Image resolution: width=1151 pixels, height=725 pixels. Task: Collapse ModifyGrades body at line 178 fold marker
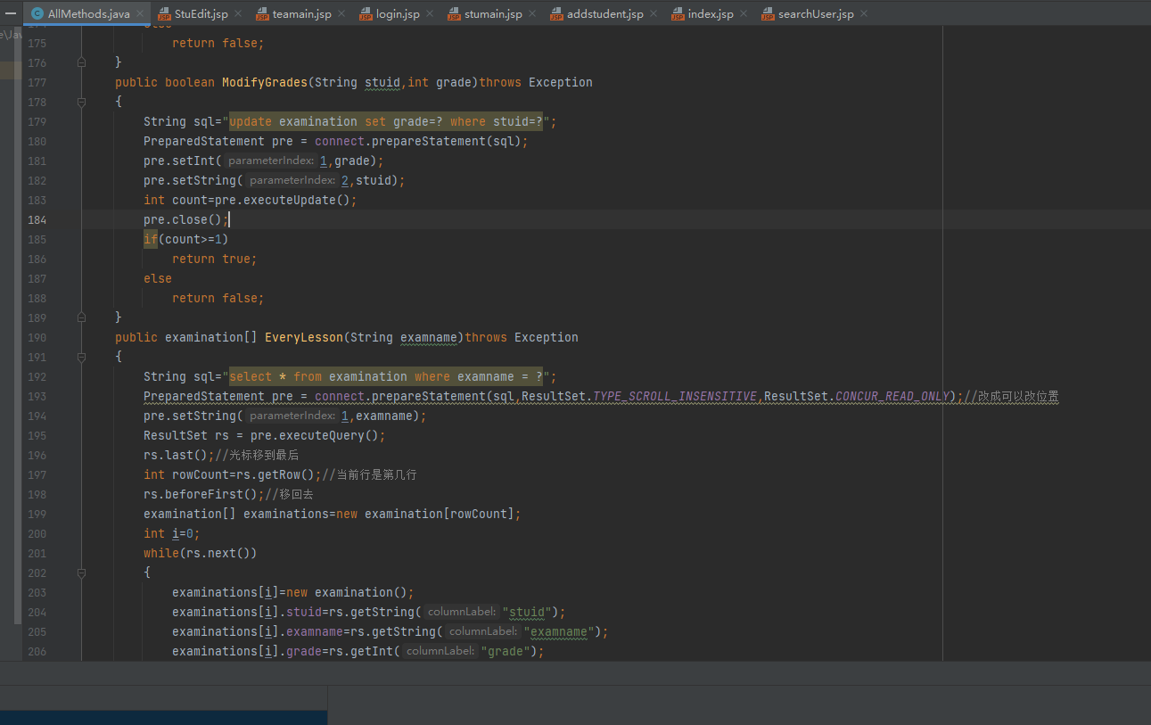(x=81, y=102)
